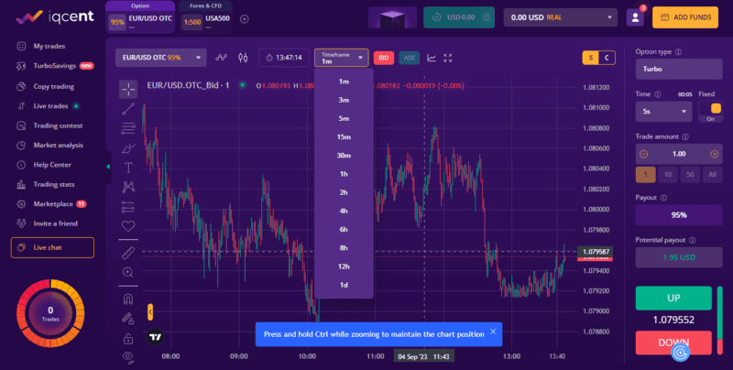This screenshot has width=733, height=370.
Task: Select the ruler measure tool
Action: (x=128, y=253)
